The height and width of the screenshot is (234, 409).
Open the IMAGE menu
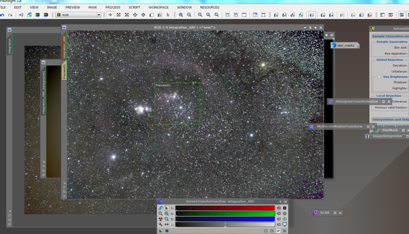(x=52, y=7)
